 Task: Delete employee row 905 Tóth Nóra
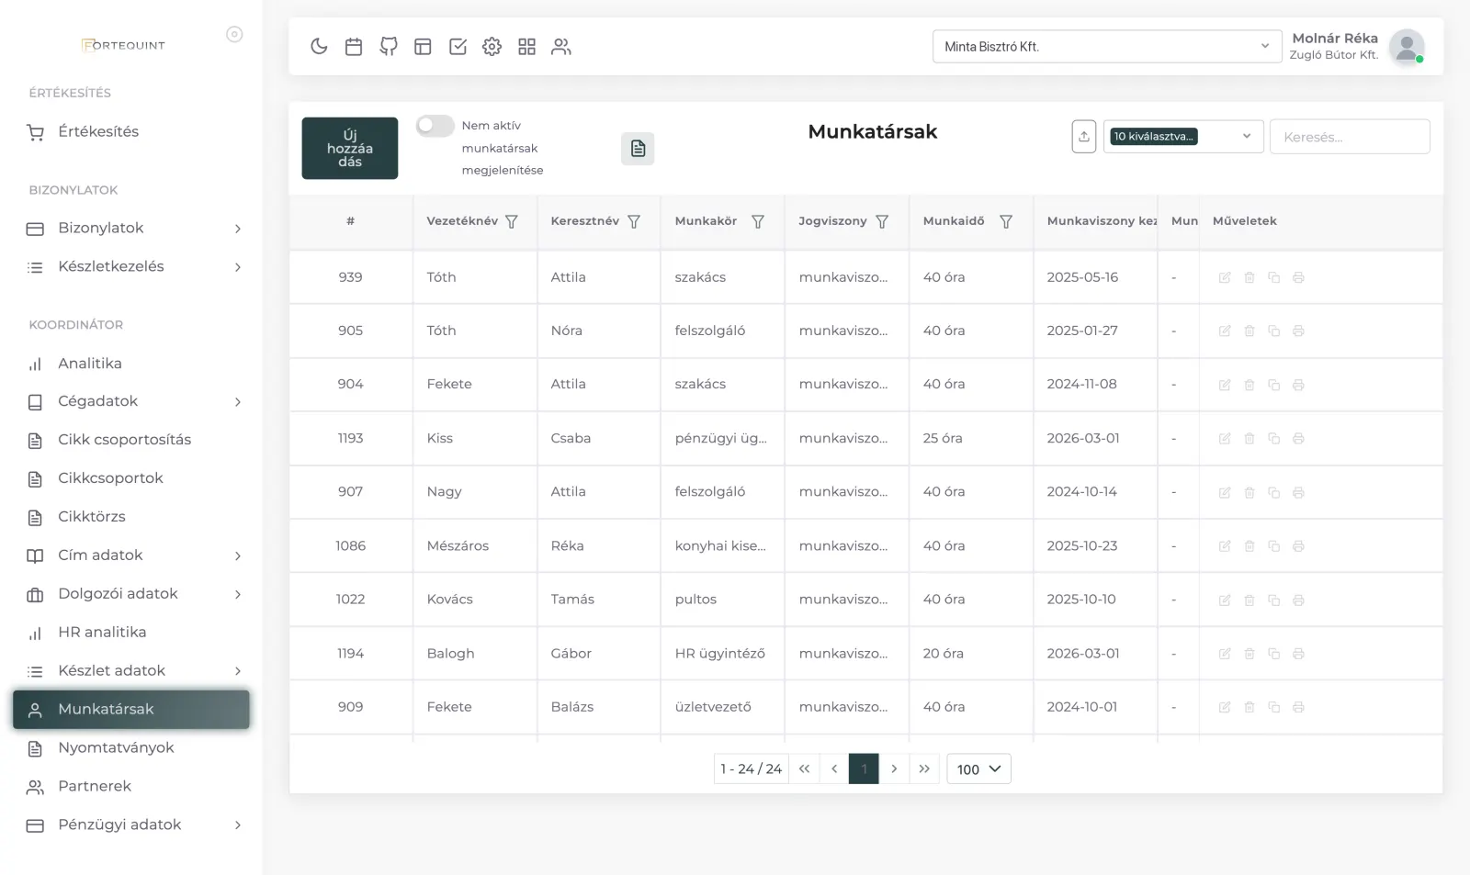[x=1249, y=331]
